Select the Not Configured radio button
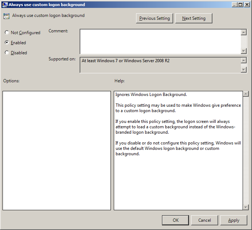The image size is (252, 230). tap(7, 33)
